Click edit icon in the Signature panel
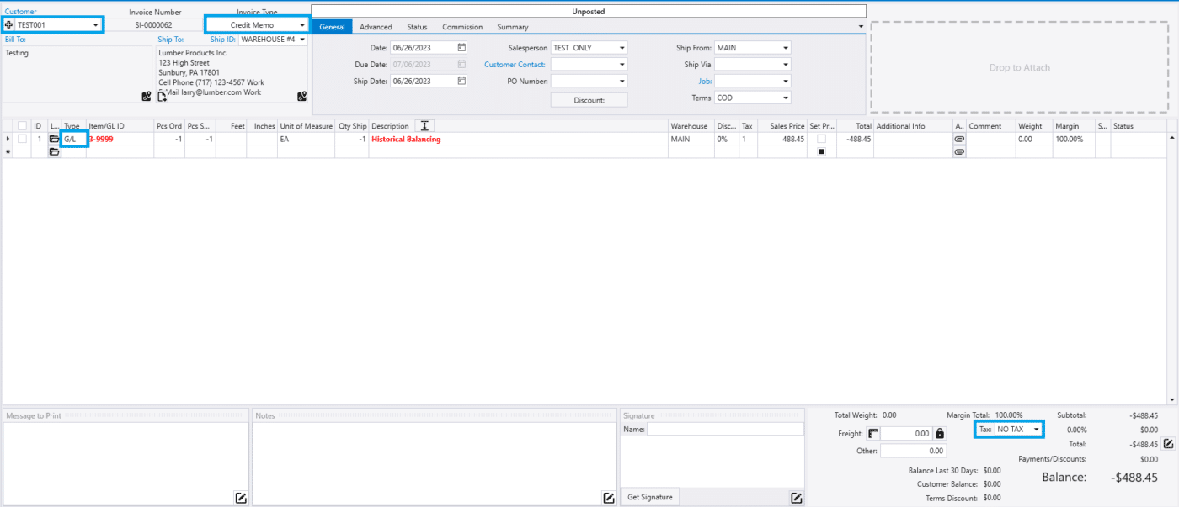1179x507 pixels. tap(796, 498)
